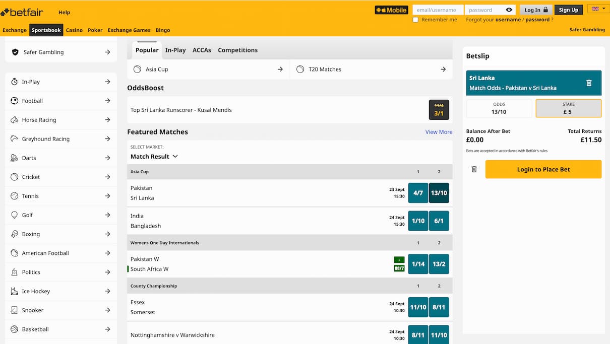This screenshot has height=344, width=610.
Task: Select the Kusal Mendis 3/1 OddsBoost
Action: pyautogui.click(x=439, y=110)
